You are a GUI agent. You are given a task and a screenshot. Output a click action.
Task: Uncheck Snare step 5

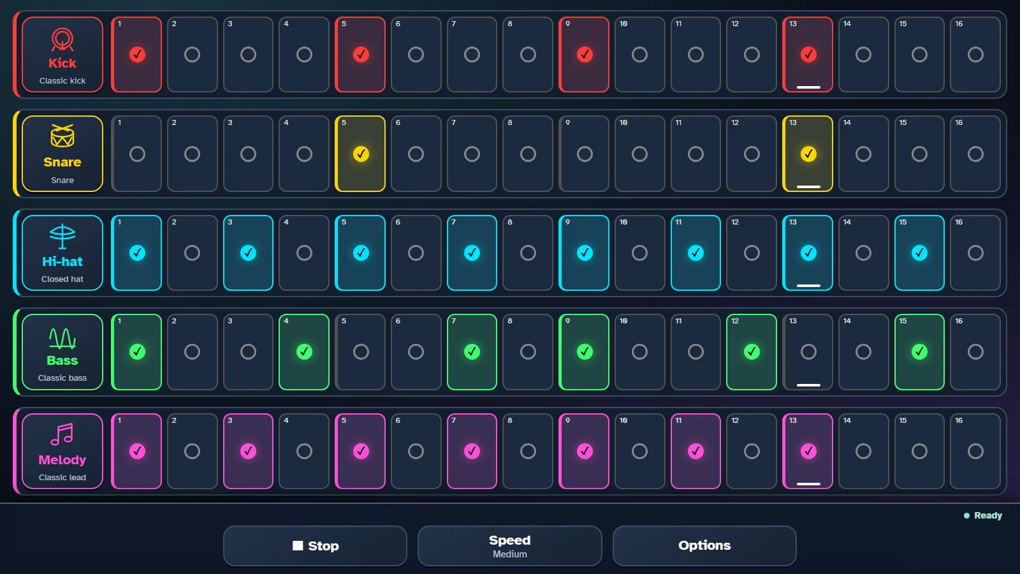point(360,154)
